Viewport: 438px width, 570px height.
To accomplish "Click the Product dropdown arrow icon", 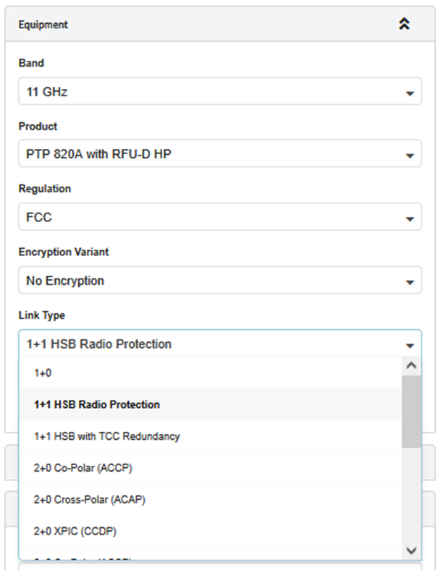I will pos(410,156).
